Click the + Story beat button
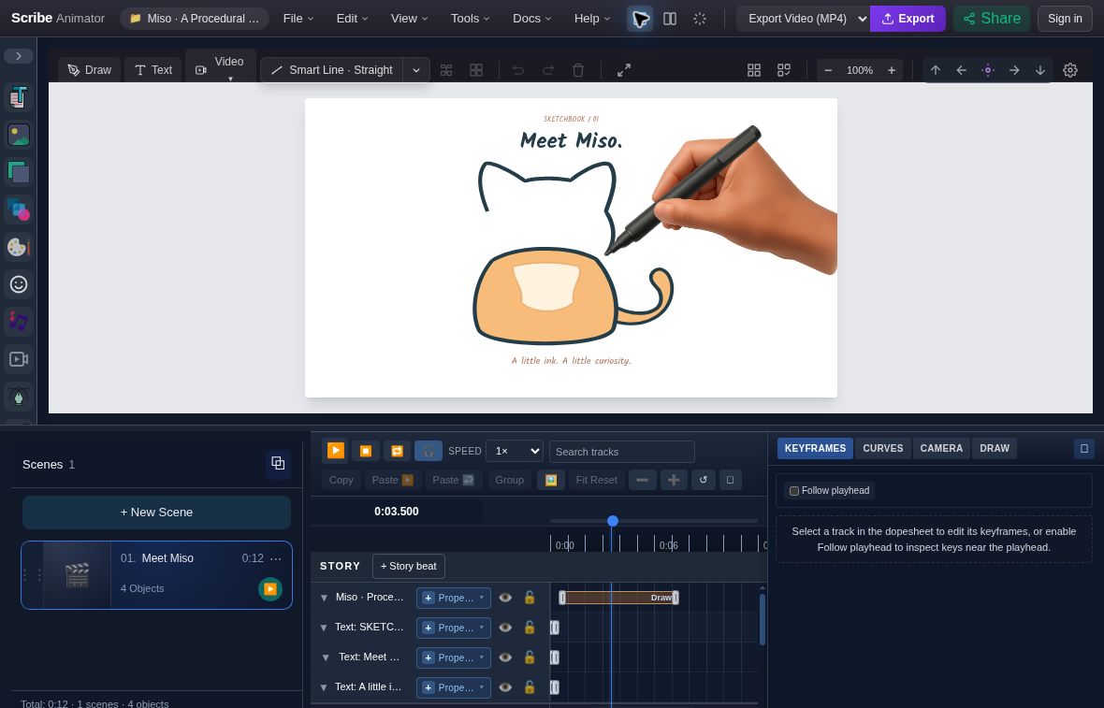This screenshot has height=708, width=1104. point(408,566)
